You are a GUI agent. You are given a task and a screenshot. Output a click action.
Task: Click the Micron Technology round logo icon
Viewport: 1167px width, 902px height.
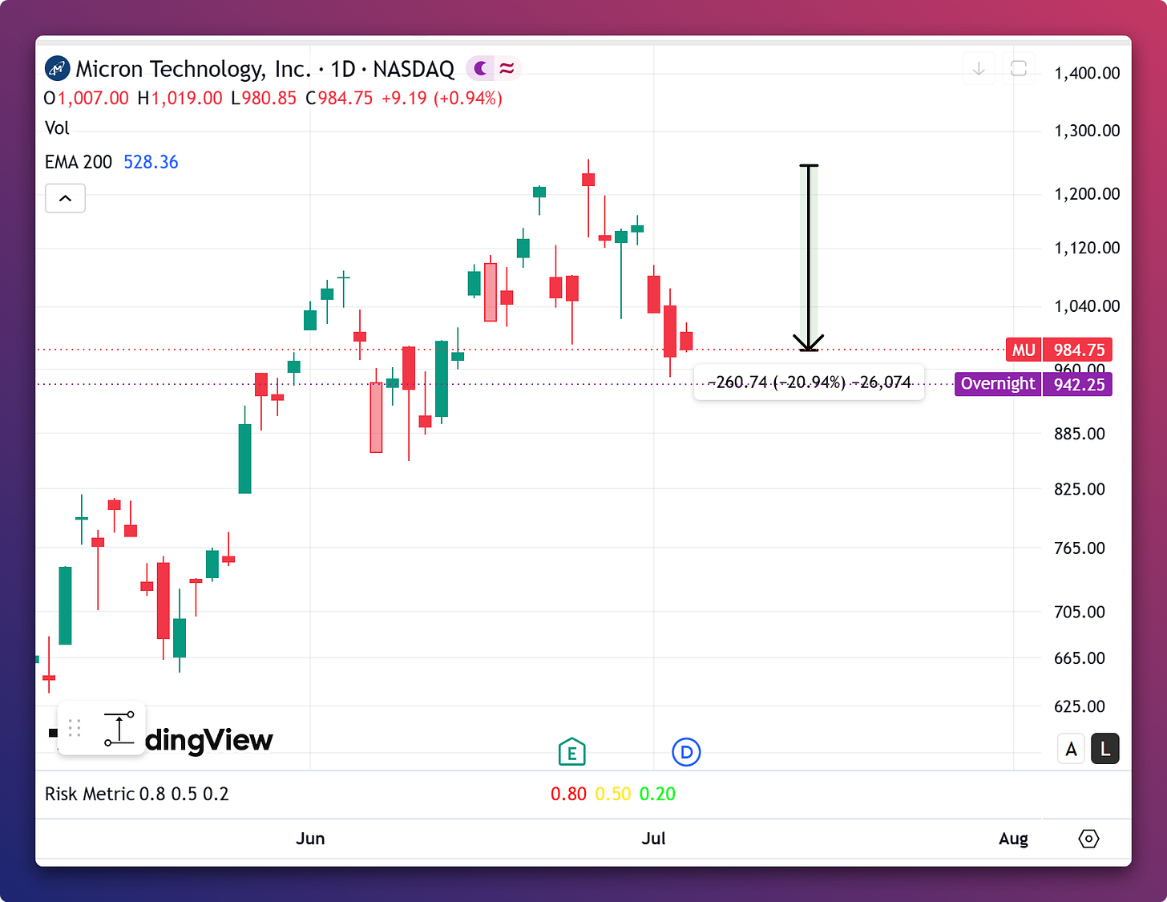tap(57, 69)
